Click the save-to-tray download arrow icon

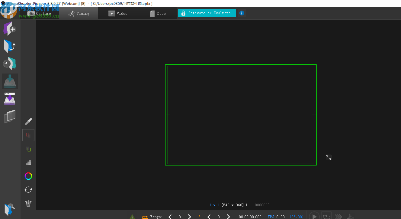point(10,81)
